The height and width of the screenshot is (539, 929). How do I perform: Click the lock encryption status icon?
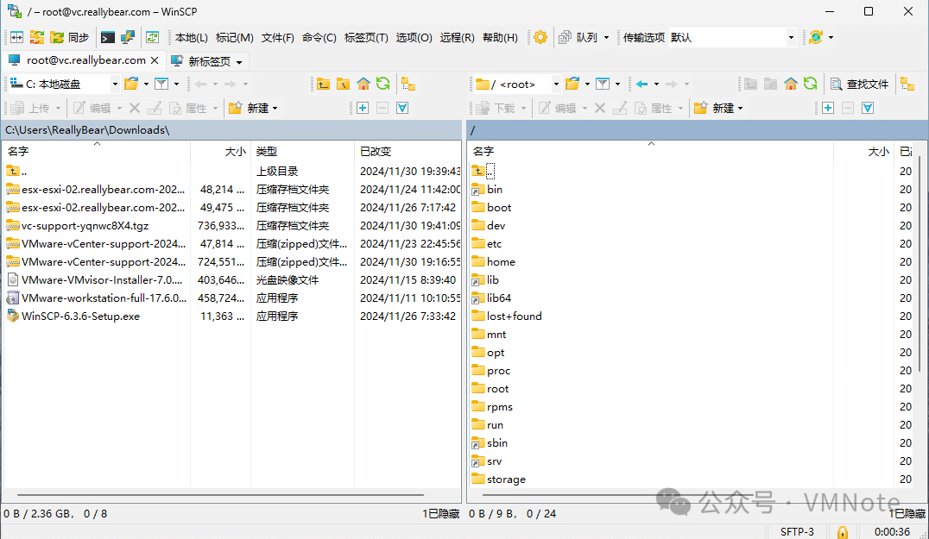(x=842, y=532)
